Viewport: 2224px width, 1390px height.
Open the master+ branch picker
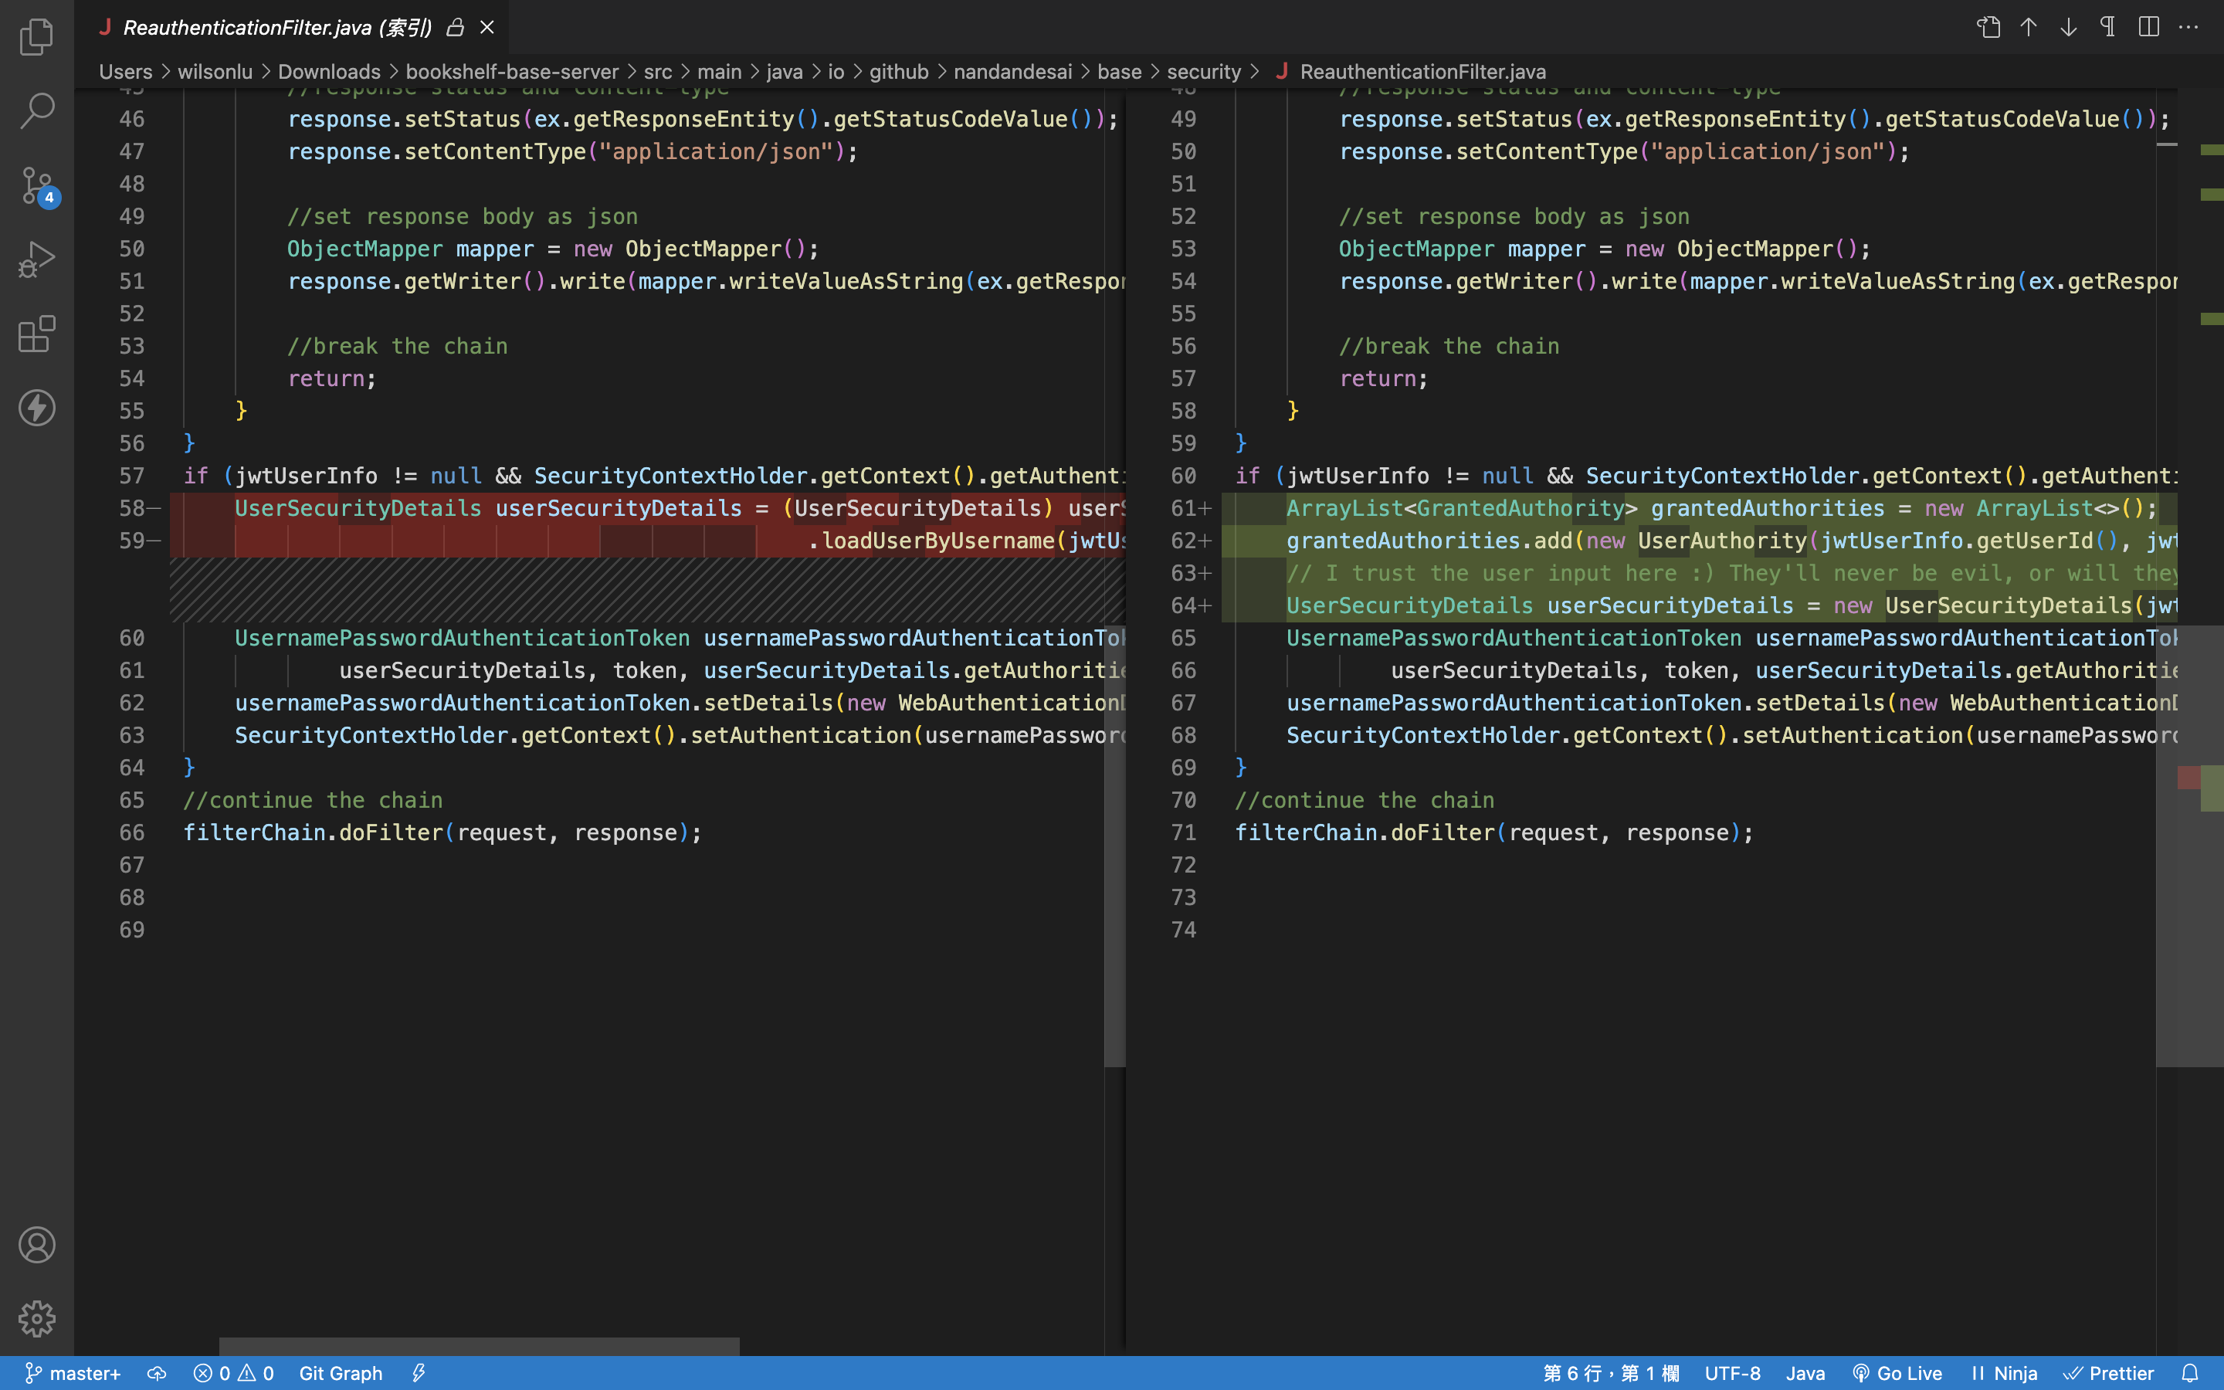[73, 1374]
